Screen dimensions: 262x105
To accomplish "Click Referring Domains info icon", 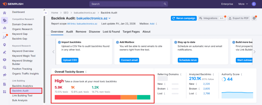I will (x=181, y=74).
